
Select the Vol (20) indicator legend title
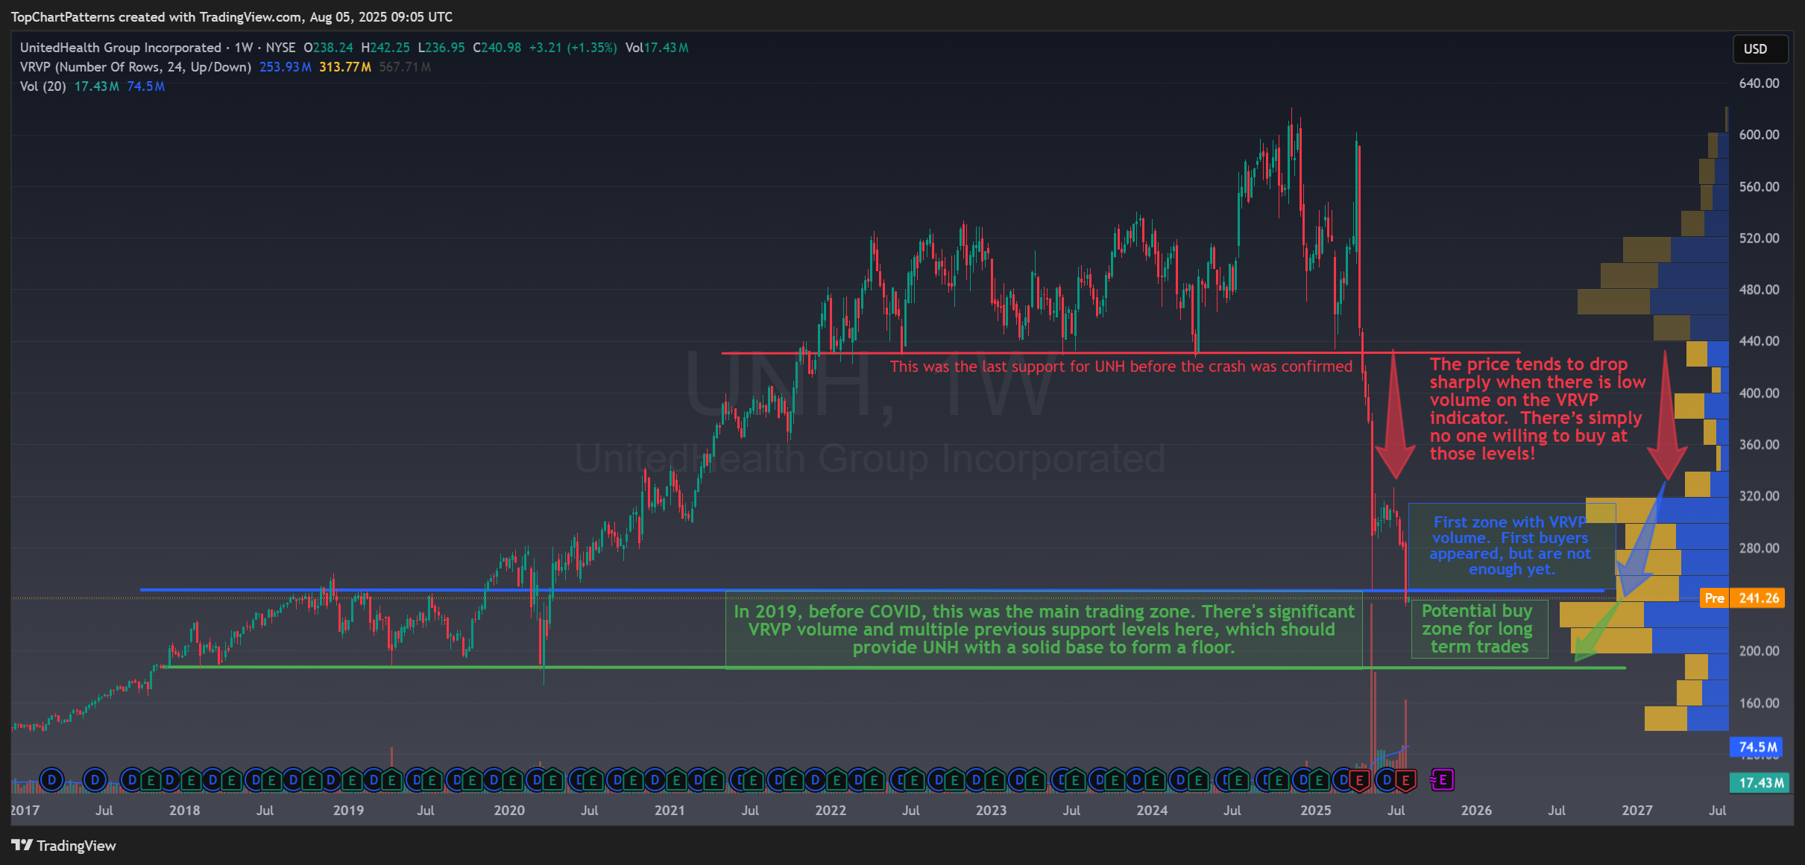43,86
